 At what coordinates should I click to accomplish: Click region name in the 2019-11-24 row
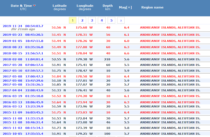pos(170,28)
